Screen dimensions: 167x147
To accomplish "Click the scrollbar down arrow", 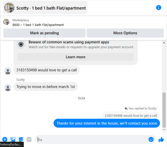I will 164,130.
